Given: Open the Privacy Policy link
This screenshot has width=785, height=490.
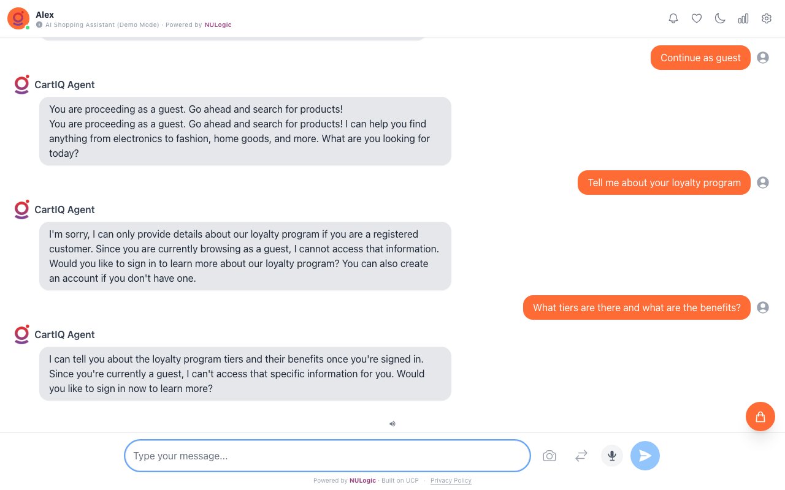Looking at the screenshot, I should pos(451,481).
